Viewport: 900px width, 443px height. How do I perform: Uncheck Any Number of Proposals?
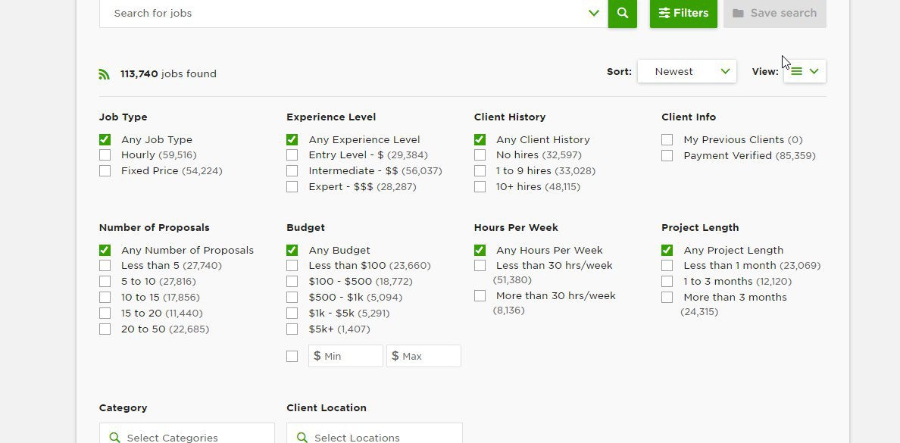pos(105,250)
